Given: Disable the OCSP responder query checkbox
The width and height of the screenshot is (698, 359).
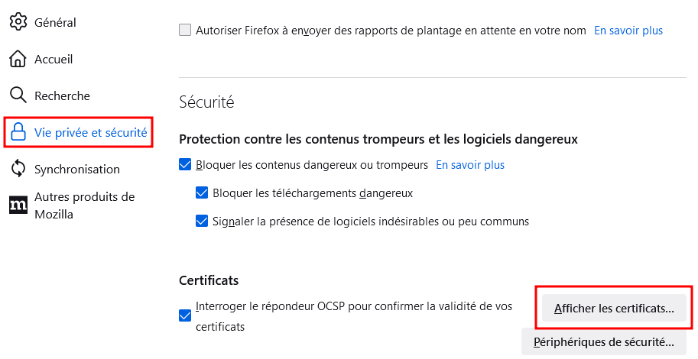Looking at the screenshot, I should pyautogui.click(x=185, y=316).
